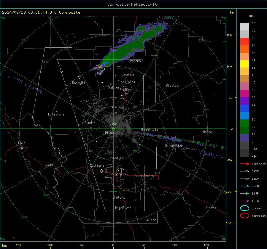Screen dimensions: 267x249
Task: Click the cyan current ellipse legend icon
Action: pos(244,208)
